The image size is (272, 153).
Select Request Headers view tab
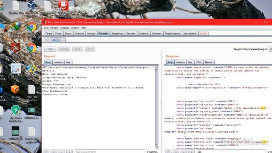58,62
